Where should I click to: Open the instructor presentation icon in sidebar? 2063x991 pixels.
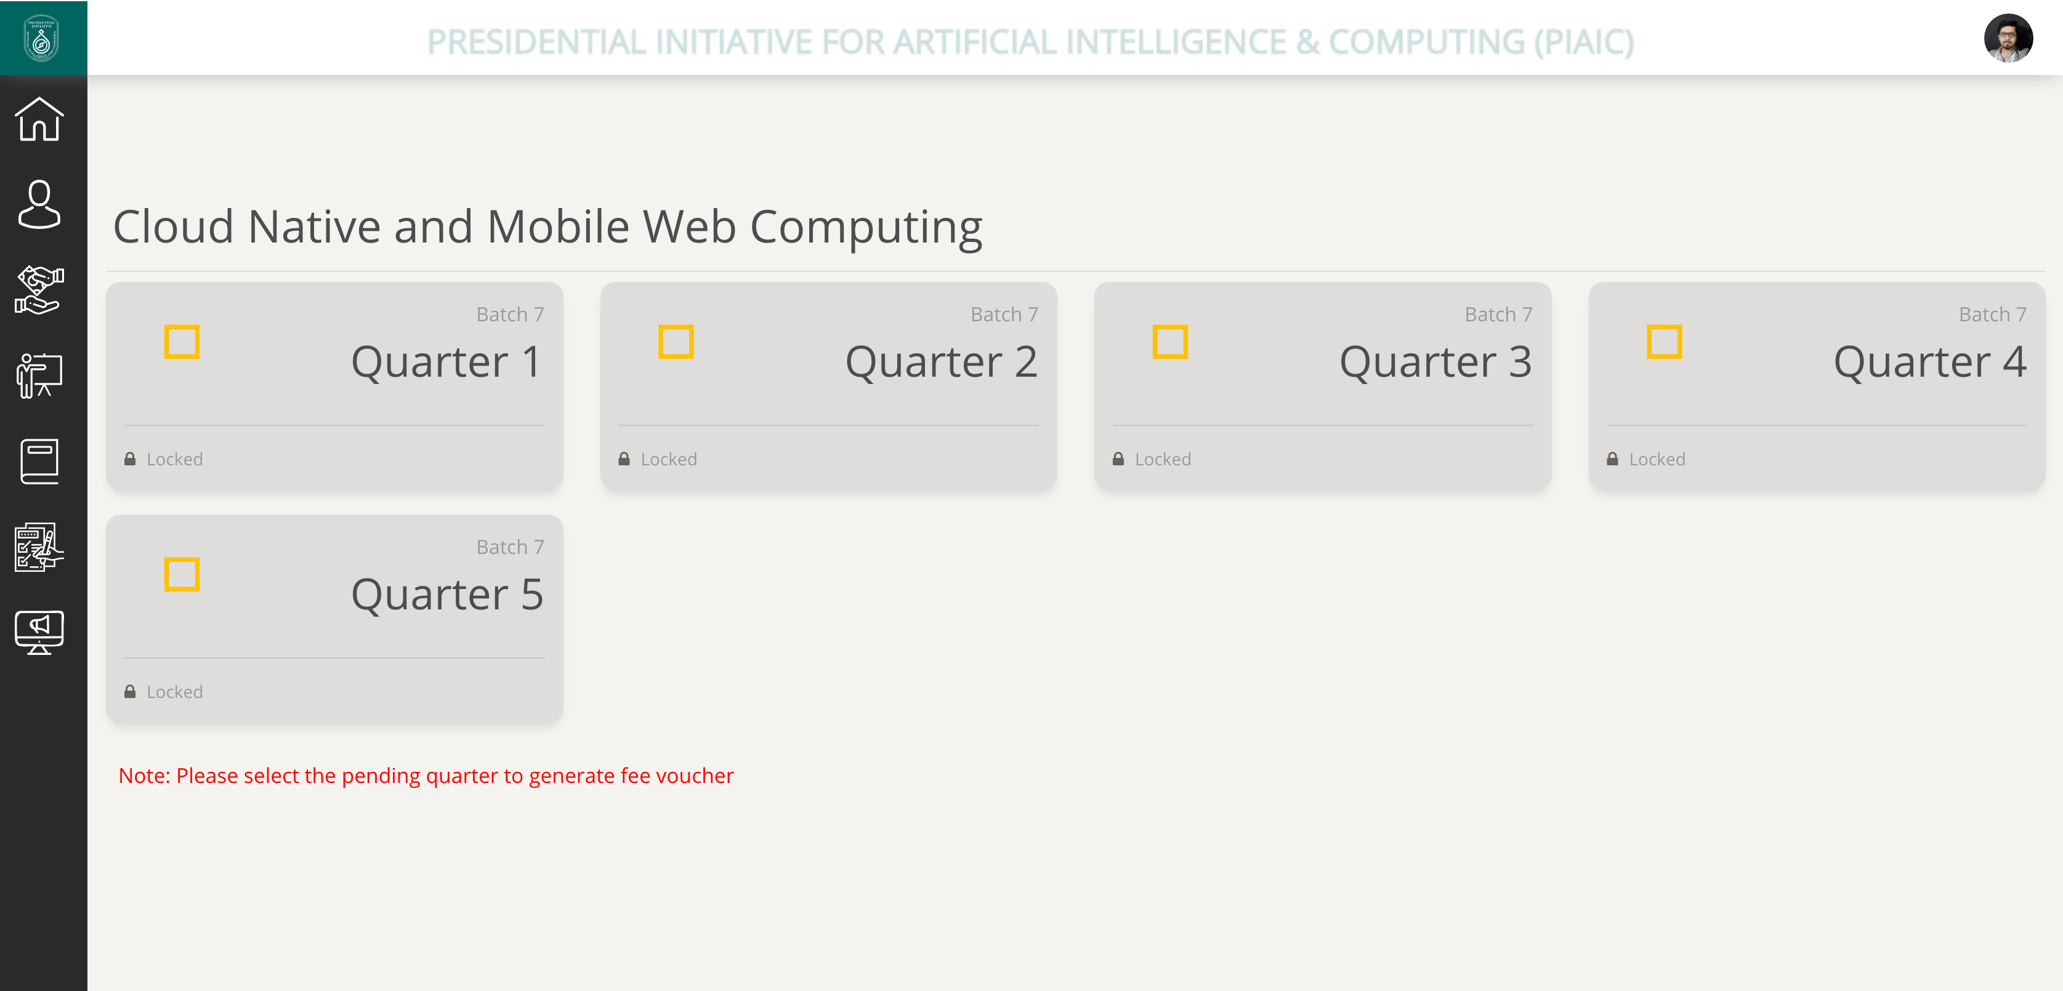point(39,375)
